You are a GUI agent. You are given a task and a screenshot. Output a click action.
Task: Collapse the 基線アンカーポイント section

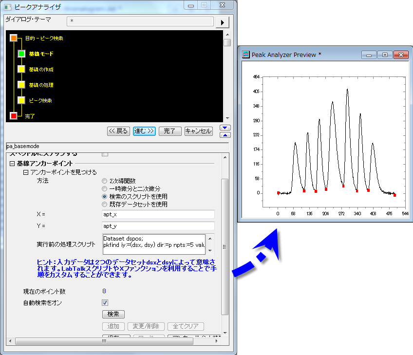(x=12, y=164)
